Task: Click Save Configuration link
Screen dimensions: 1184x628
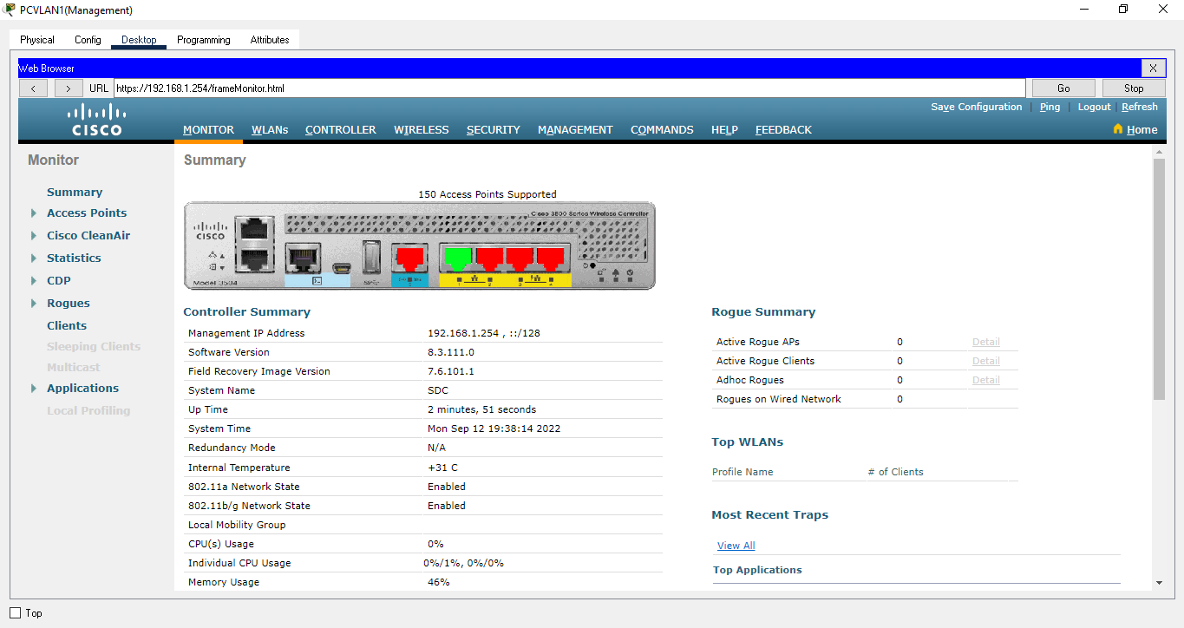Action: point(977,107)
